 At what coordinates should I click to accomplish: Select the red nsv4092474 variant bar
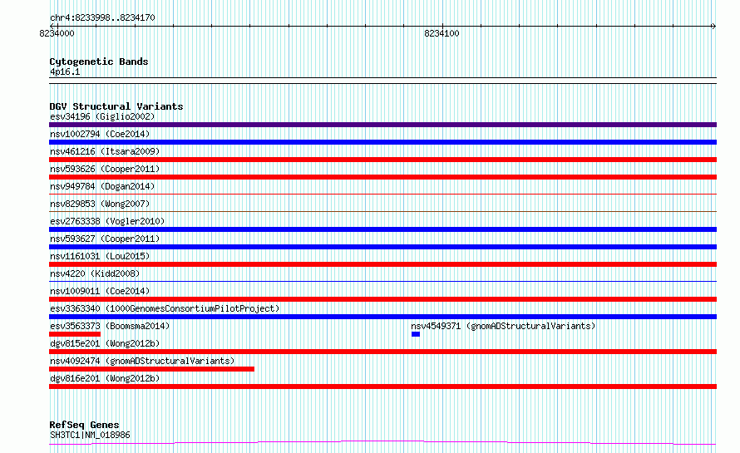click(151, 369)
